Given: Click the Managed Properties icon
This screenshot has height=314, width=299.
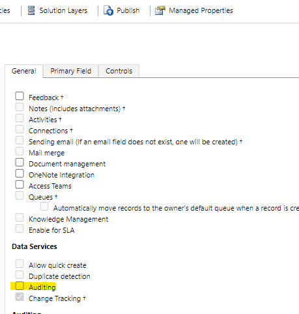Looking at the screenshot, I should [160, 10].
